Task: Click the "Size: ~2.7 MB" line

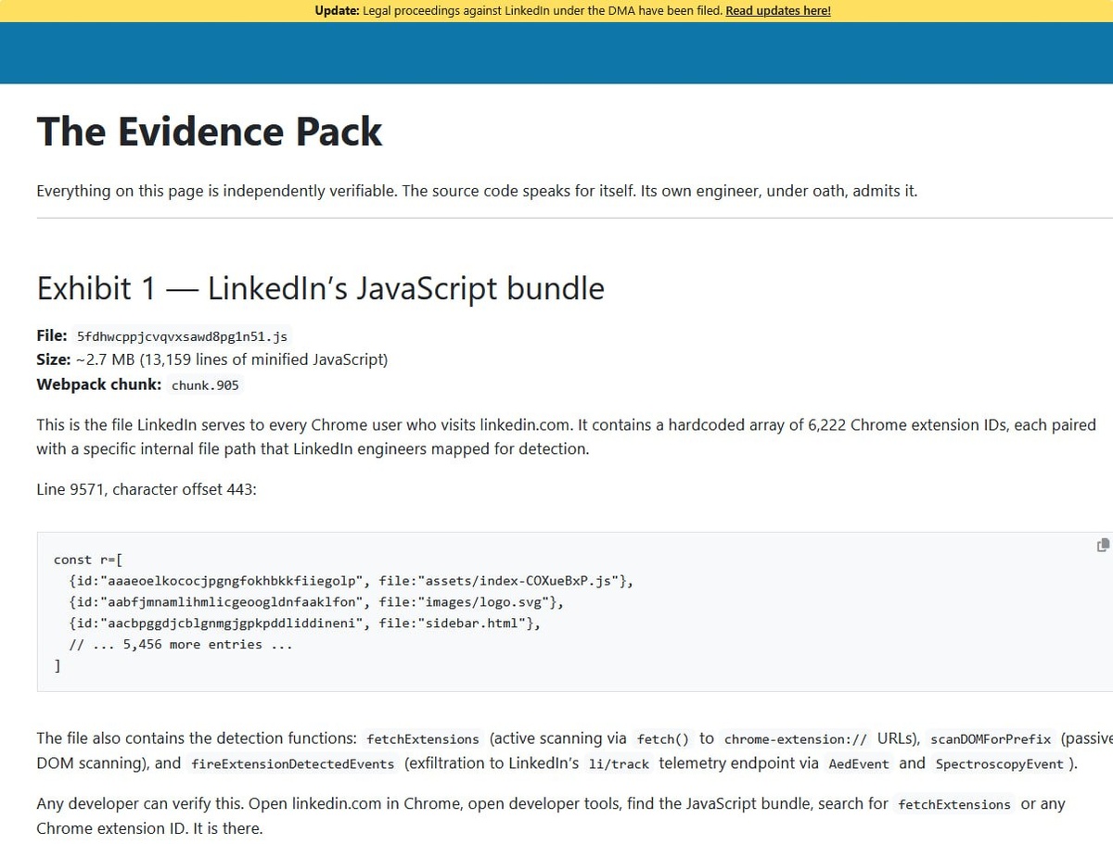Action: [x=211, y=359]
